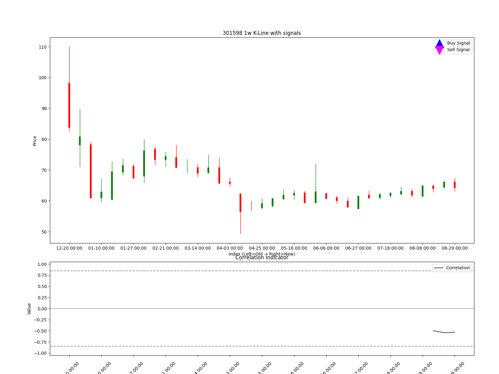Select the 06-06 00:00 date tick label
The width and height of the screenshot is (499, 374).
tap(326, 248)
